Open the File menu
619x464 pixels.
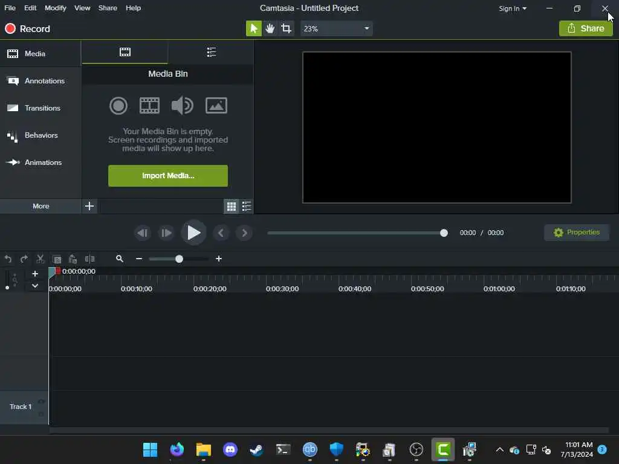click(10, 8)
